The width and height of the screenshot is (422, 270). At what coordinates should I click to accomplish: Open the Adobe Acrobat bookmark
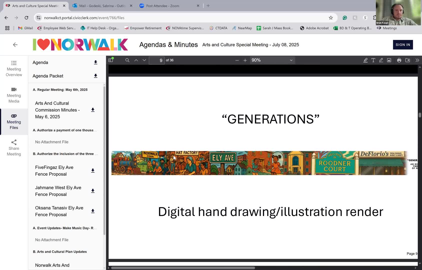click(314, 28)
